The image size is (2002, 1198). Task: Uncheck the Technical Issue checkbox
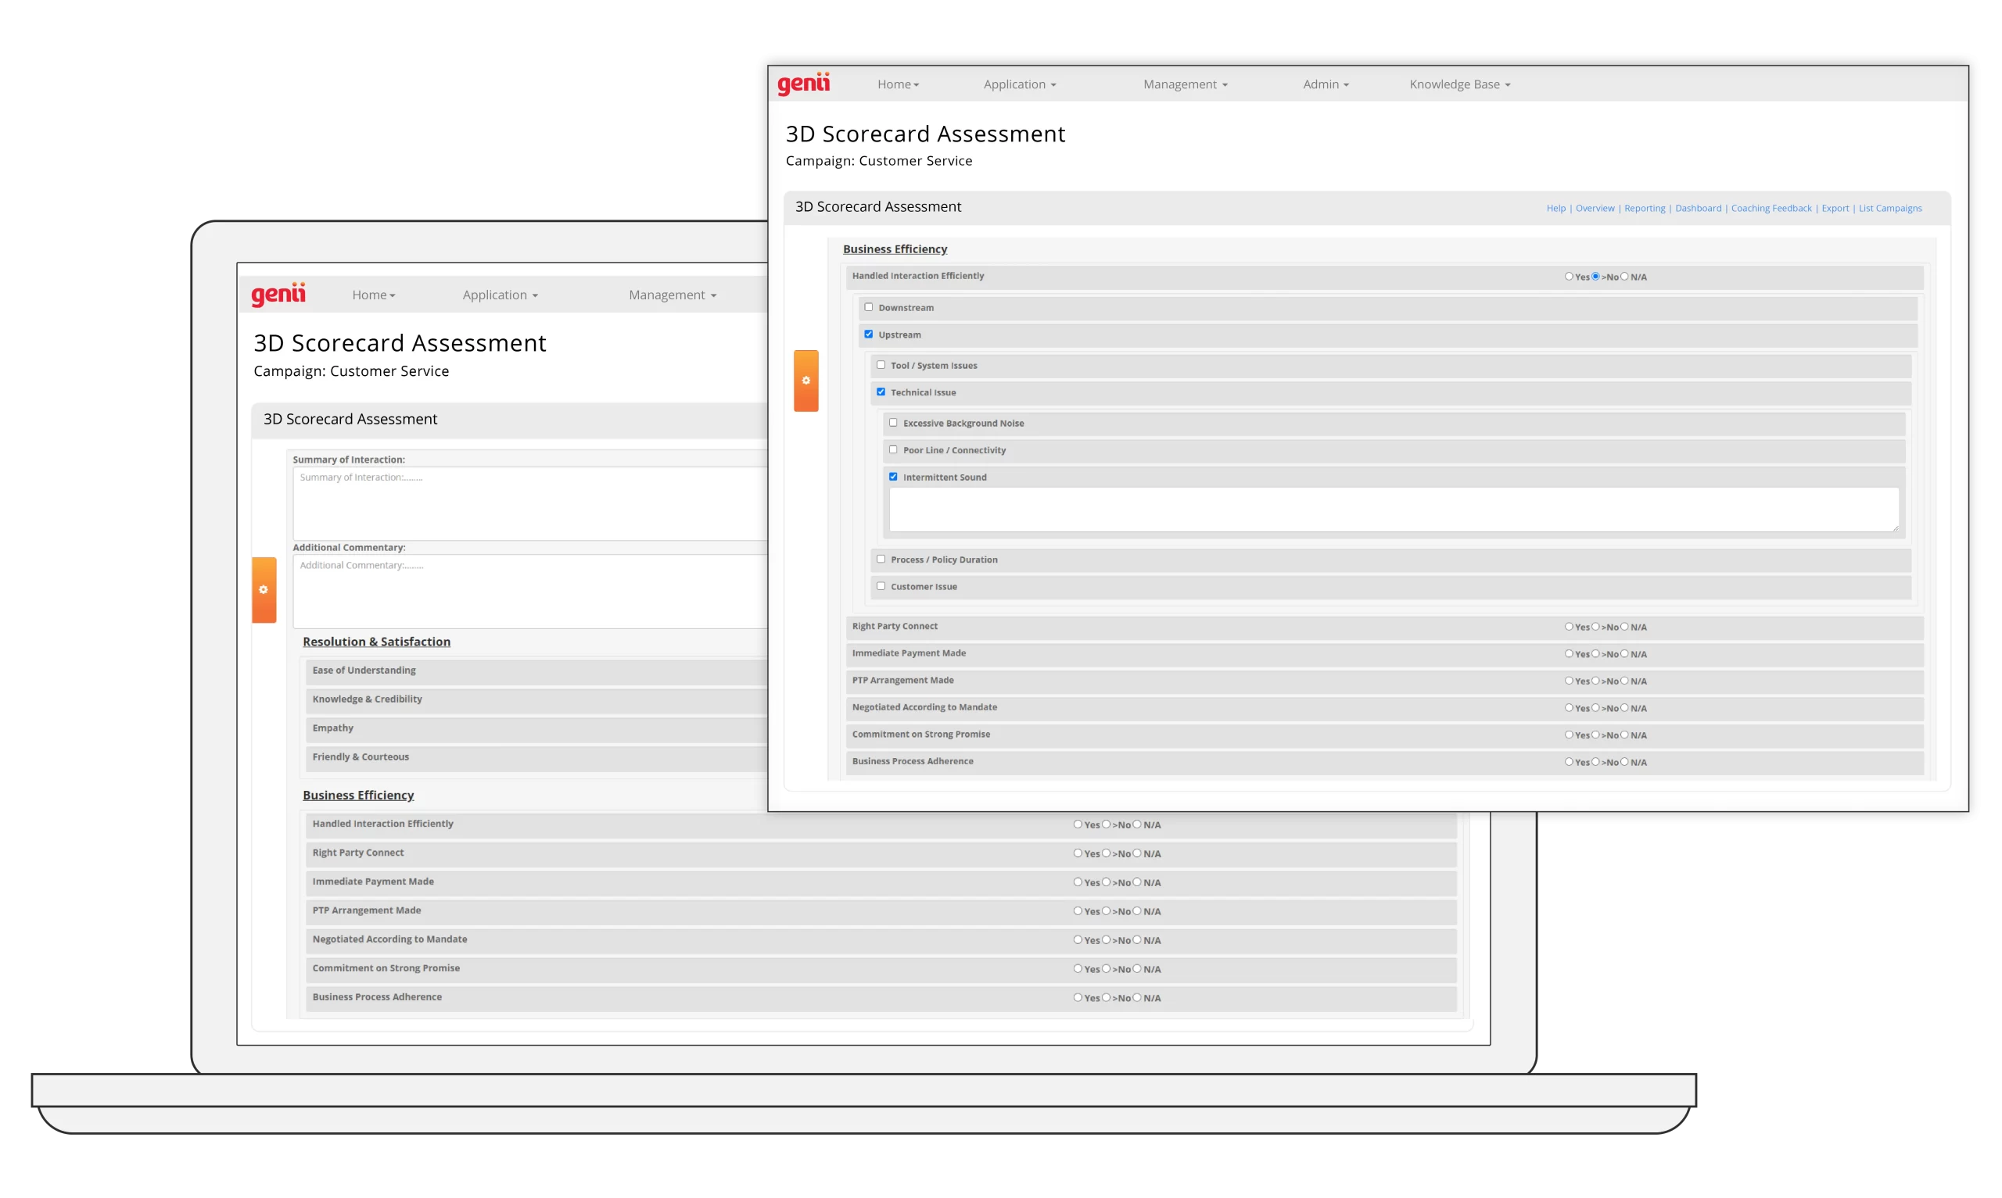point(881,392)
